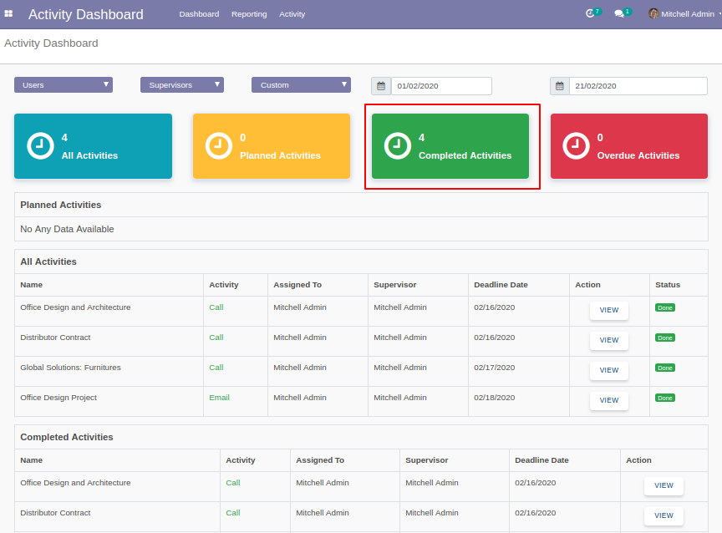The width and height of the screenshot is (722, 533).
Task: Click Email link for Office Design Project
Action: [219, 397]
